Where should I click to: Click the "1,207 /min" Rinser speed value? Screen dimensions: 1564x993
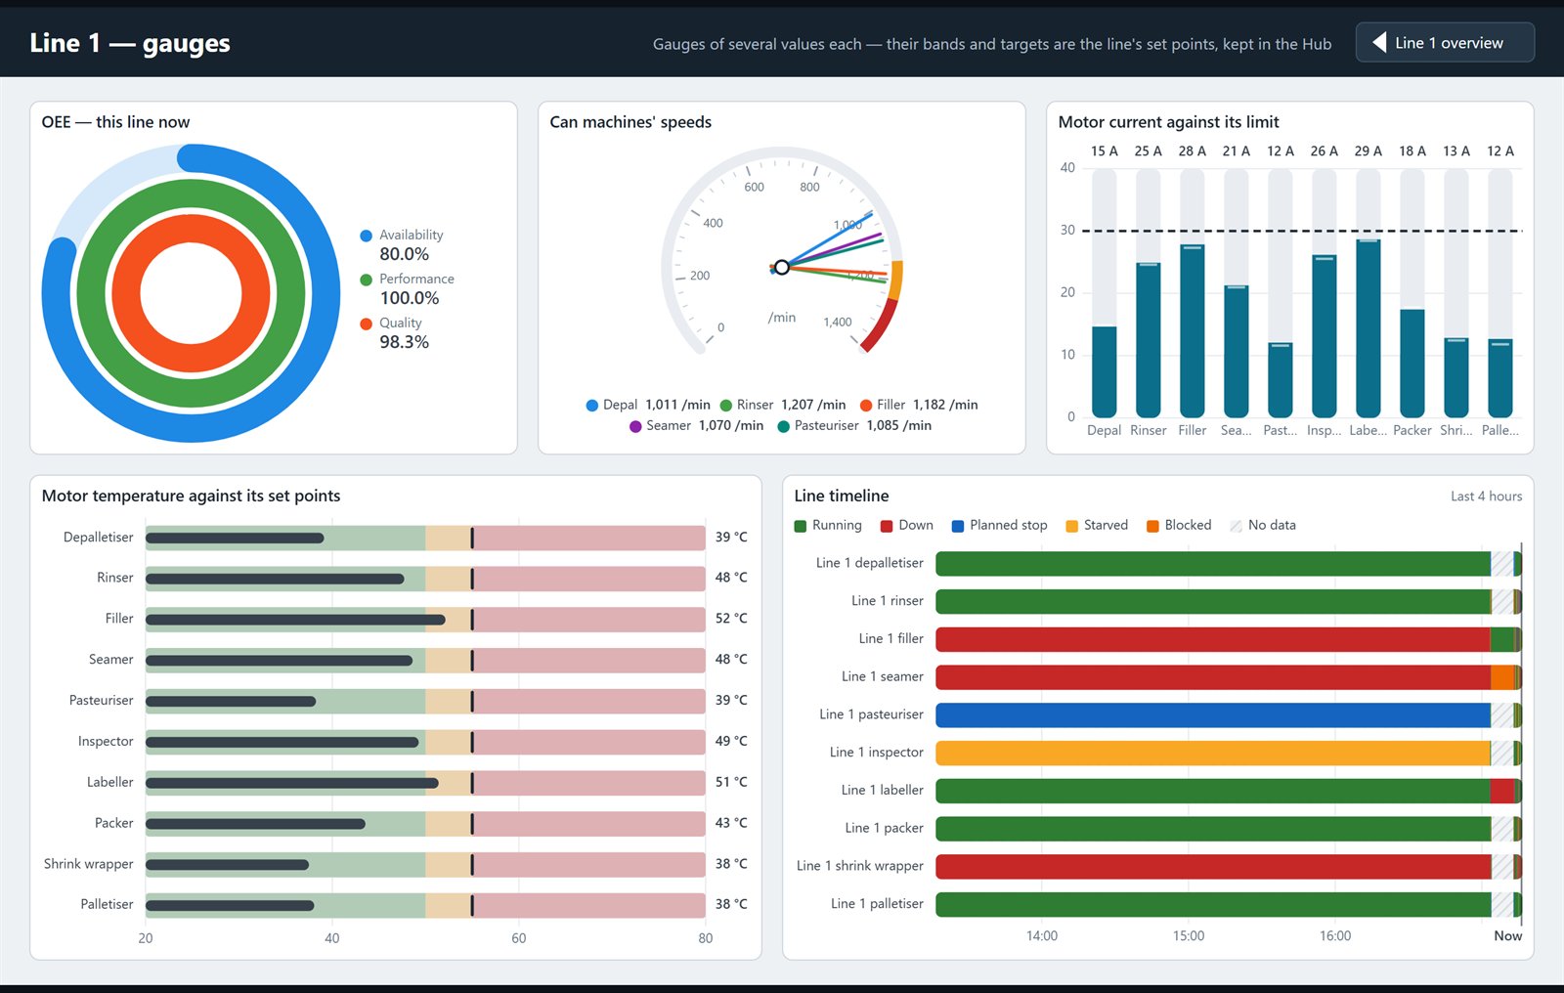point(813,405)
